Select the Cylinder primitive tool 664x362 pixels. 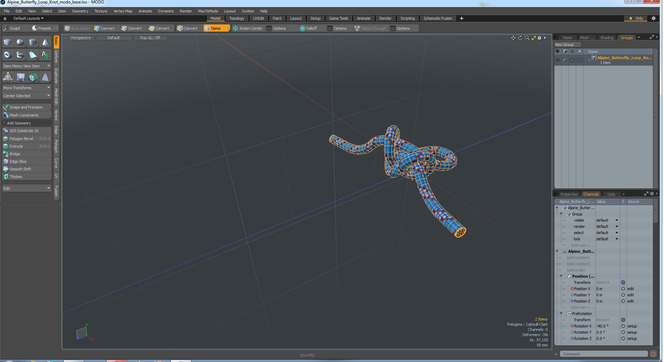(x=33, y=42)
